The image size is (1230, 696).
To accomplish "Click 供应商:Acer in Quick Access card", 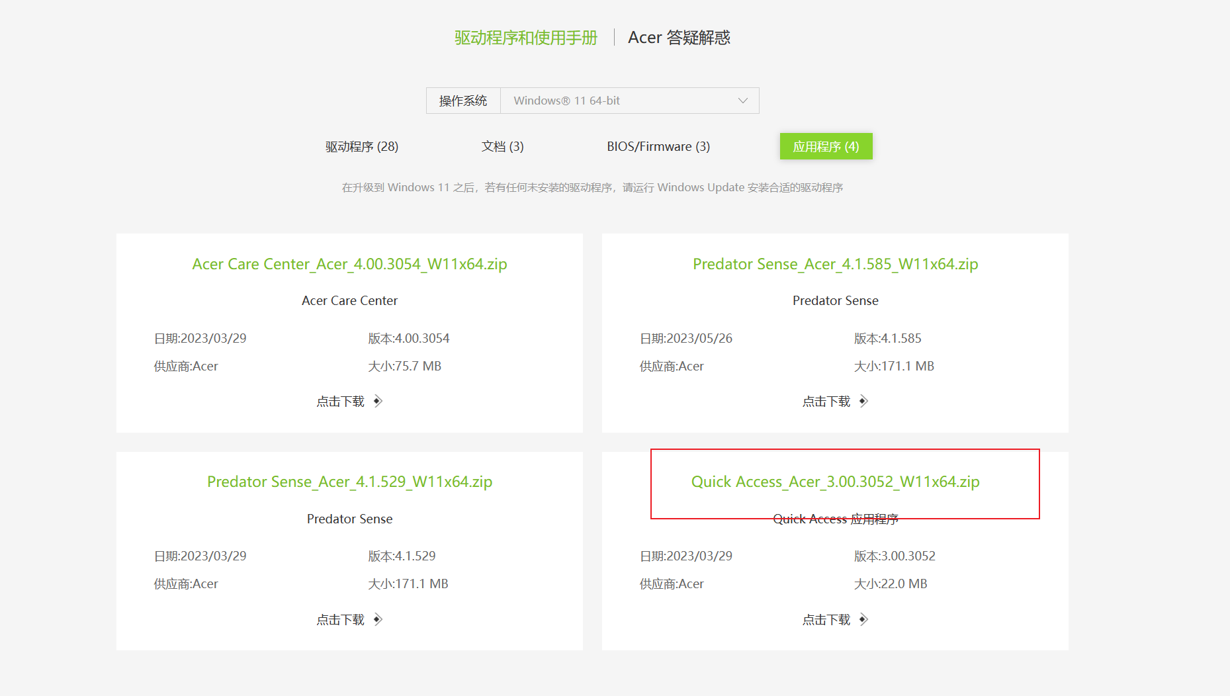I will pos(672,584).
